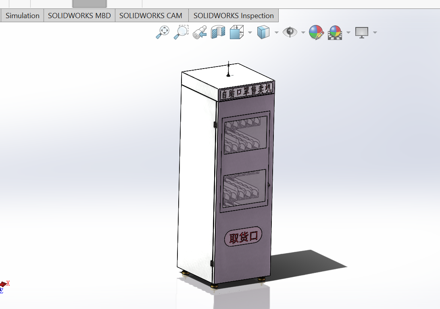Image resolution: width=440 pixels, height=309 pixels.
Task: Select the antenna on cabinet top
Action: [228, 69]
